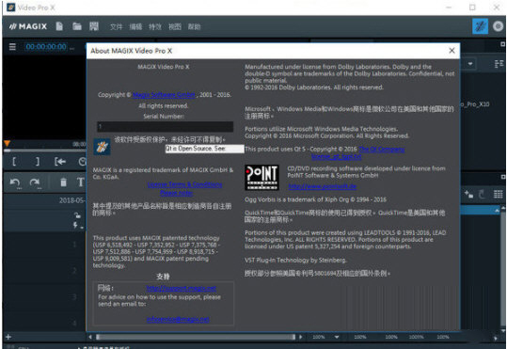Click the refresh arrow icon in right panel
507x349 pixels.
pyautogui.click(x=482, y=194)
